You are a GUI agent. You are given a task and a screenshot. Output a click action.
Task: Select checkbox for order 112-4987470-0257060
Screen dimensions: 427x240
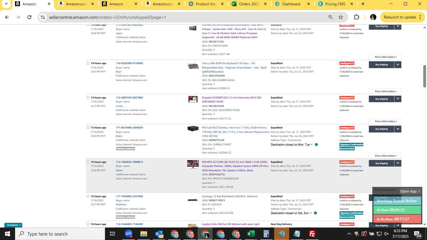click(88, 97)
